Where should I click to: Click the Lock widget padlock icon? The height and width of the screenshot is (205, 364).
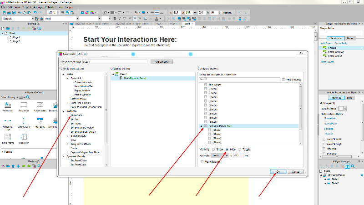pos(240,19)
